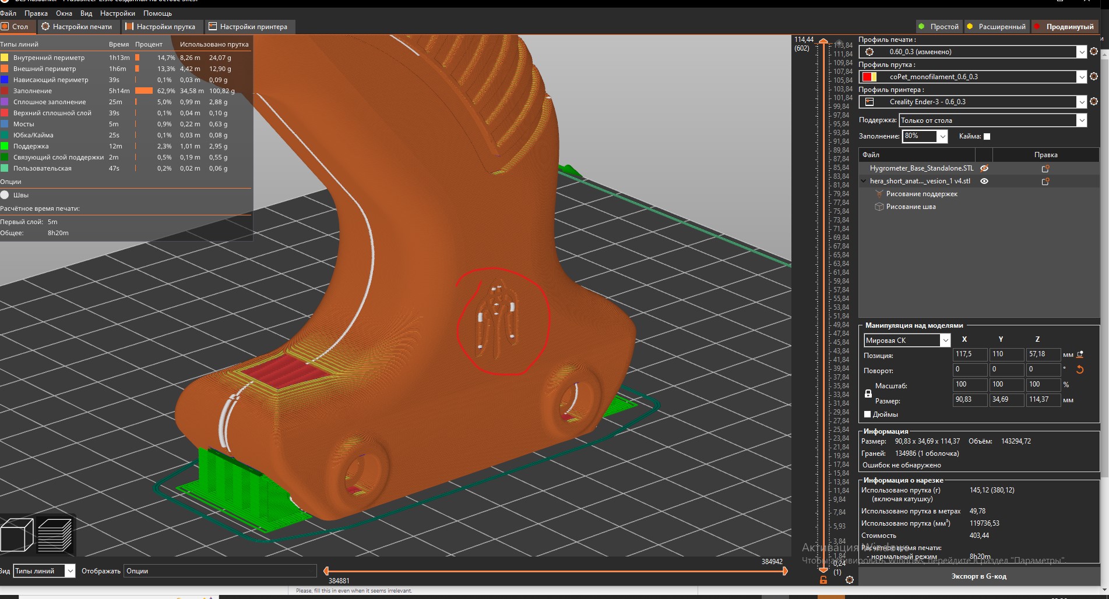Collapse the hera_short_anat stl tree row
The image size is (1109, 599).
click(864, 181)
